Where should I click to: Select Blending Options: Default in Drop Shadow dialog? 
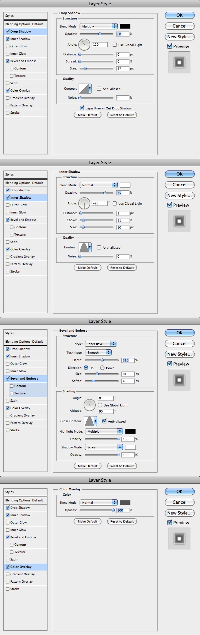pyautogui.click(x=25, y=24)
